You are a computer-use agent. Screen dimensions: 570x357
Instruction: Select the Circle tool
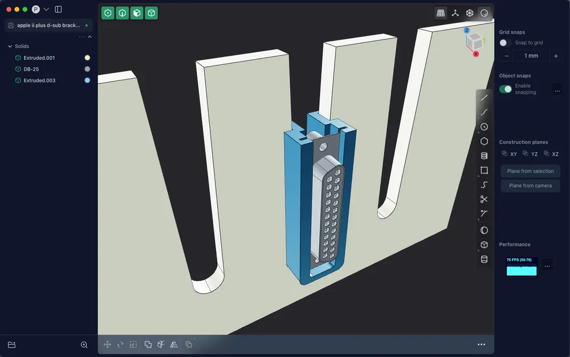[x=484, y=127]
